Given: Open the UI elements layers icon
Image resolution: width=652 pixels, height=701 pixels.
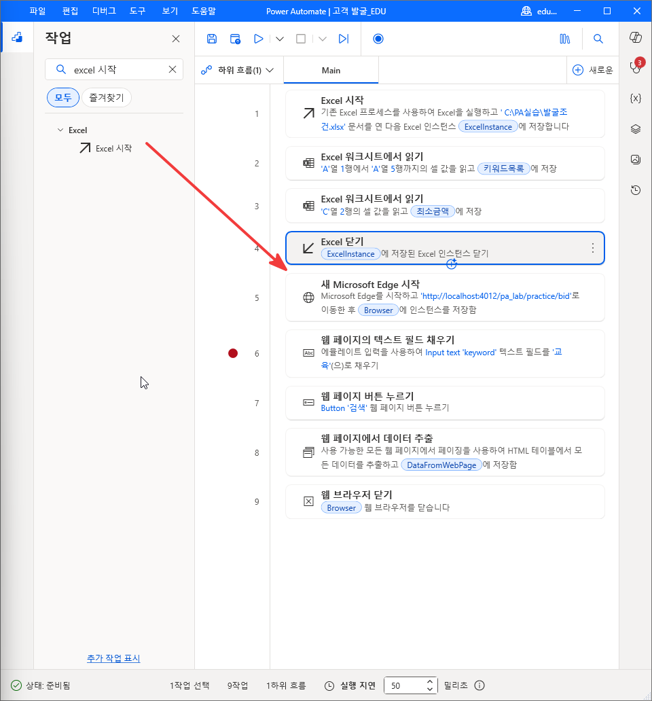Looking at the screenshot, I should click(x=636, y=129).
